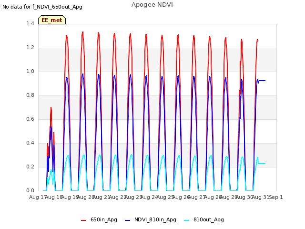The width and height of the screenshot is (305, 229).
Task: Click the 650in_Apg legend label
Action: (104, 219)
